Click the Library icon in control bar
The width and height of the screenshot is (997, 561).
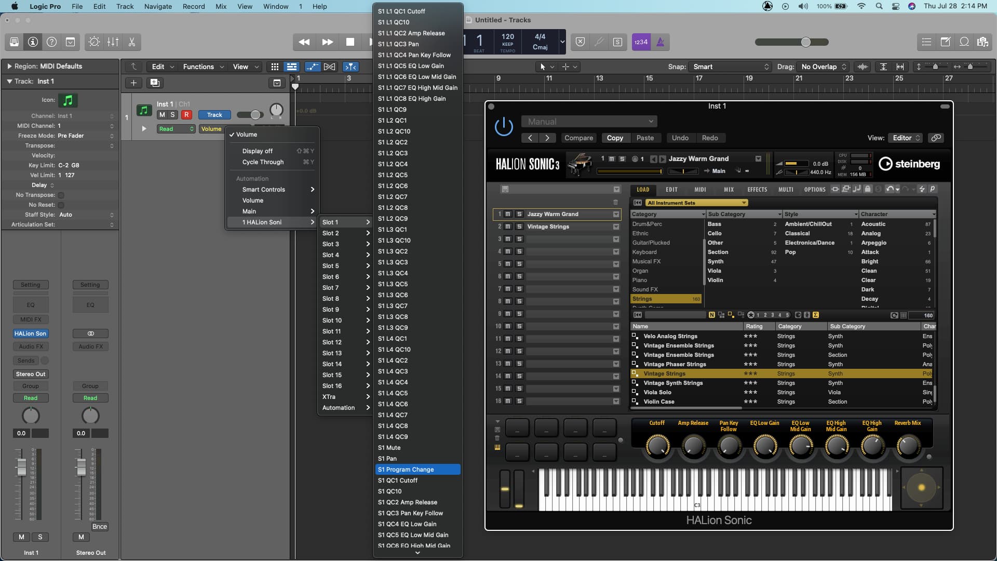[14, 42]
